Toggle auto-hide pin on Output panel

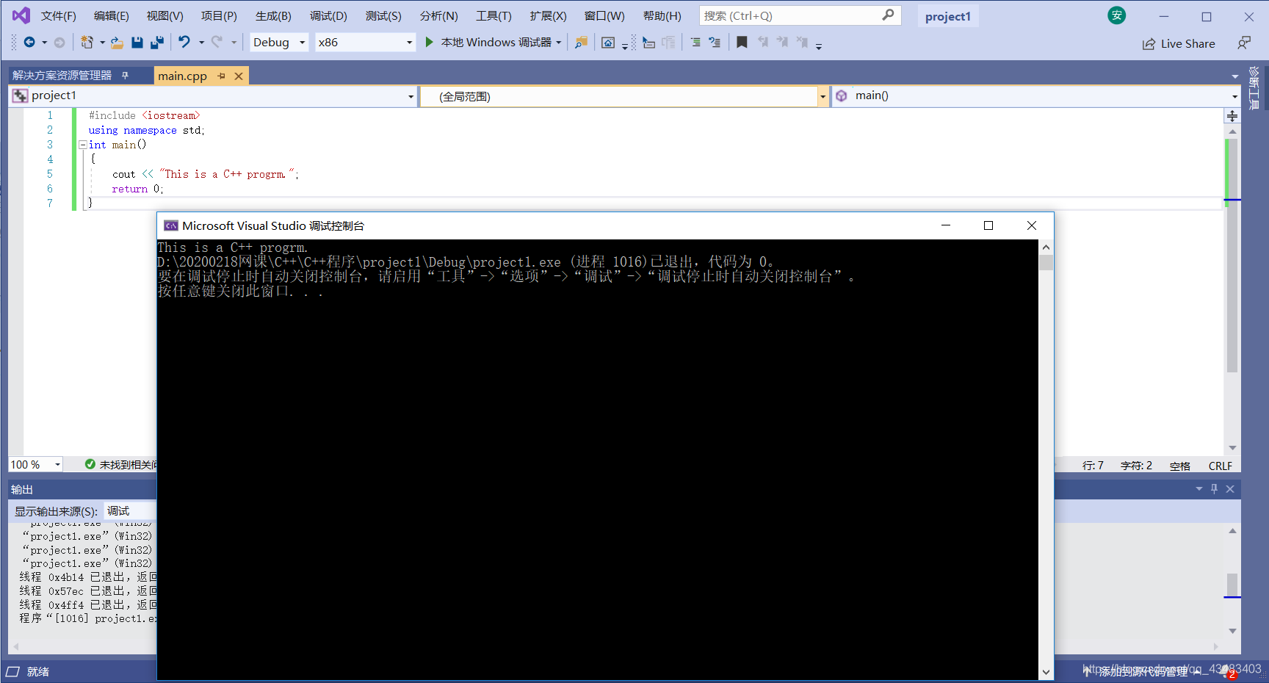point(1214,488)
